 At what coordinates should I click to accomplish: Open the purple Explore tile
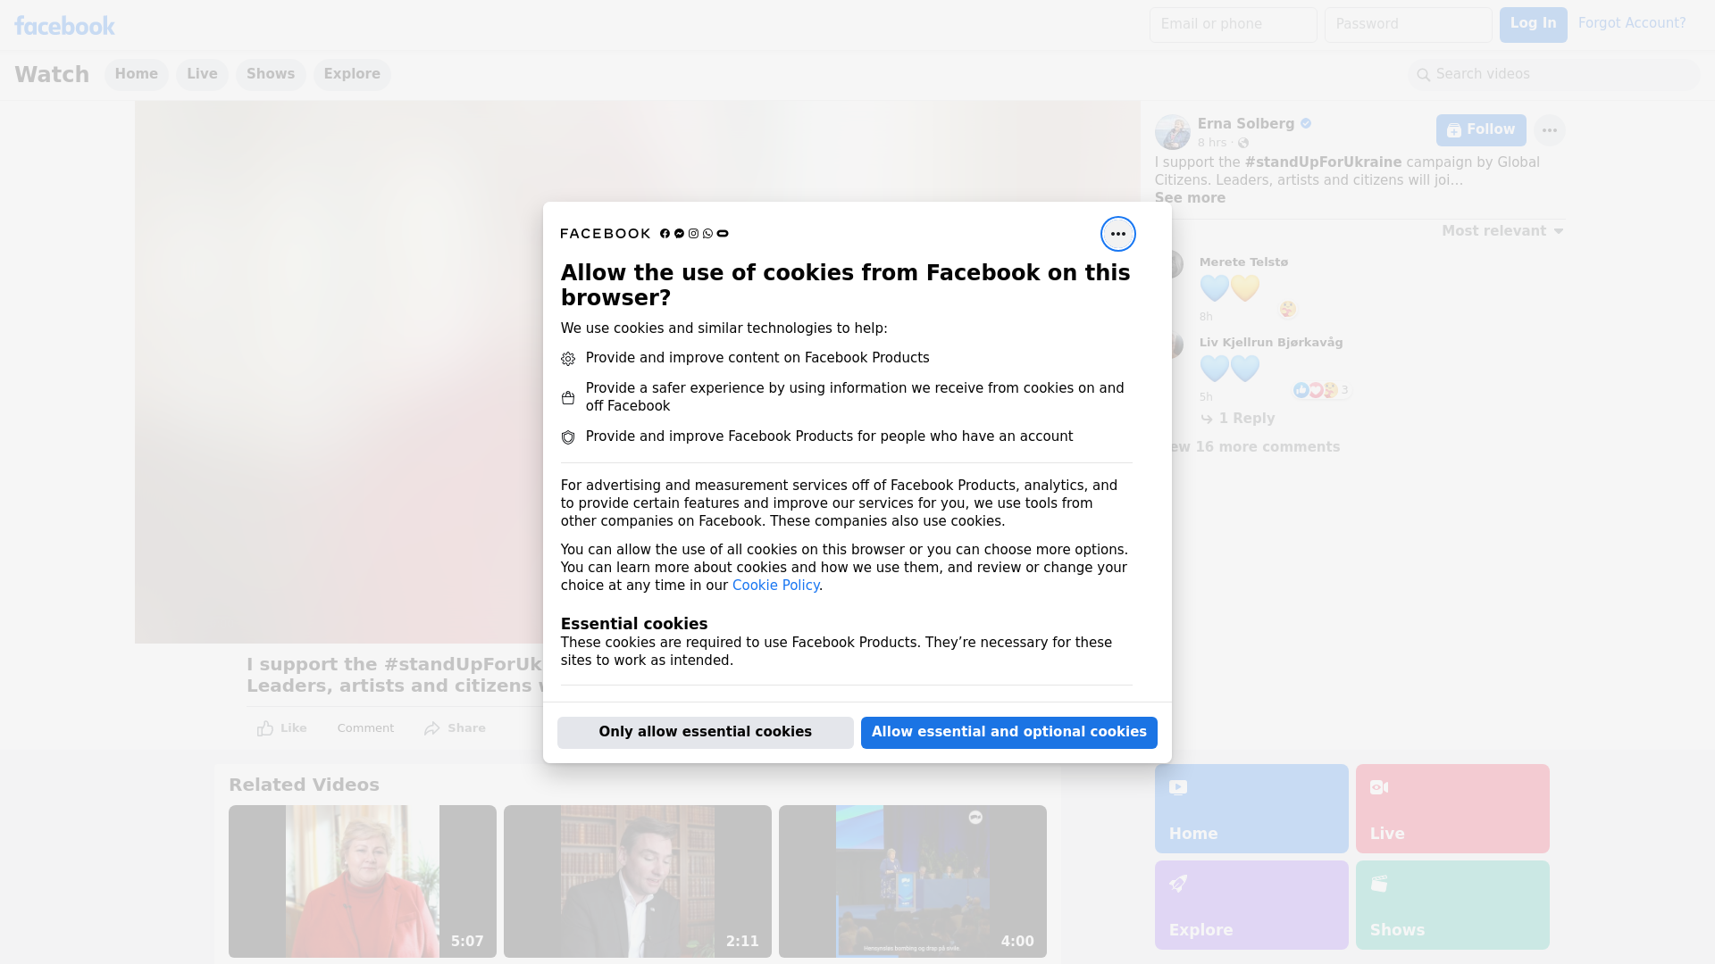tap(1251, 905)
